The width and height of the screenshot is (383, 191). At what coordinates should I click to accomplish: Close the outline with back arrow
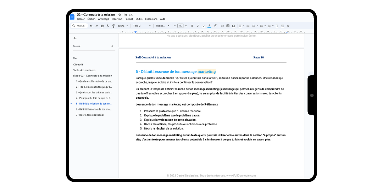pyautogui.click(x=75, y=38)
